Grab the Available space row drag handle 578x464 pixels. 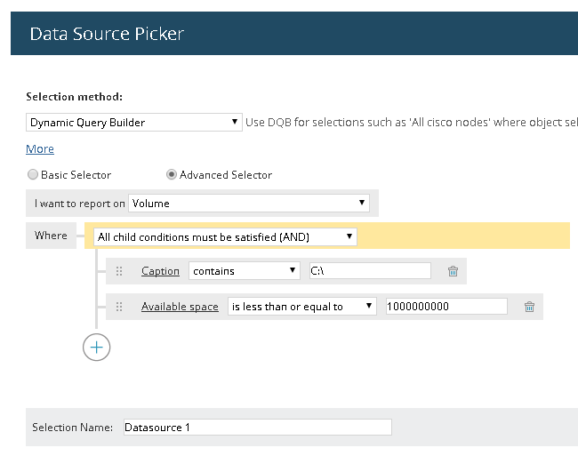119,307
